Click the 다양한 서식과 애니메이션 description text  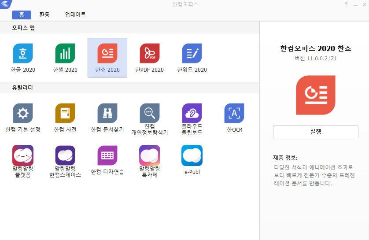click(314, 175)
